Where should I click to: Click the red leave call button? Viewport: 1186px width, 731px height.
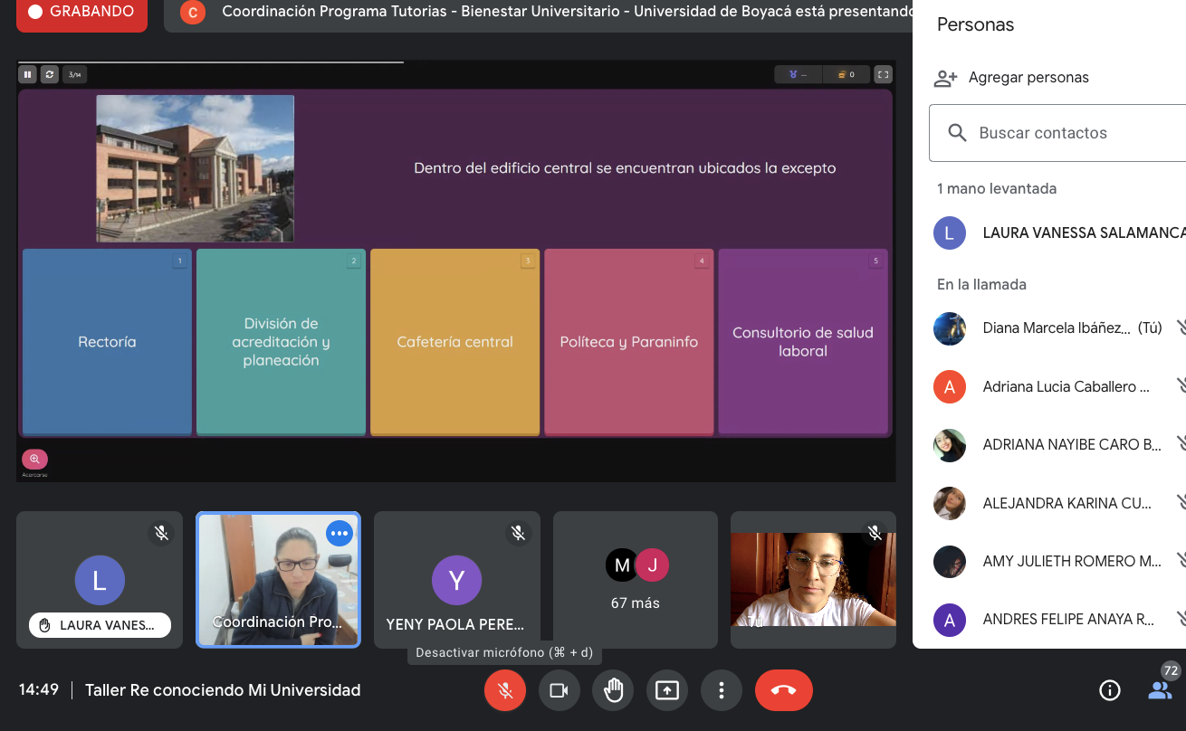[x=783, y=691]
